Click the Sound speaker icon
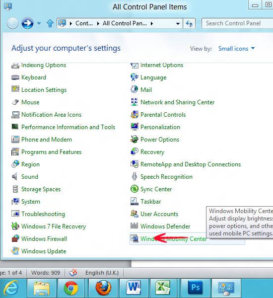273x298 pixels. click(x=14, y=176)
